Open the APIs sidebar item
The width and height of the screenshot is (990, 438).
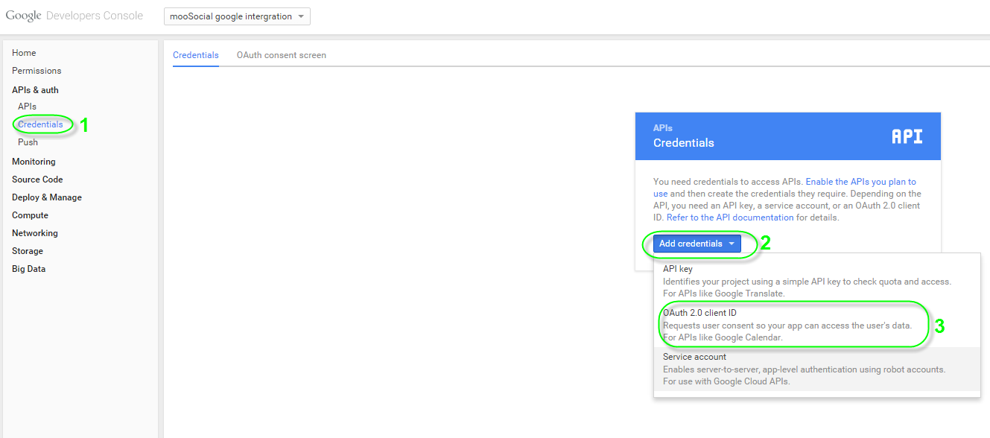coord(27,107)
